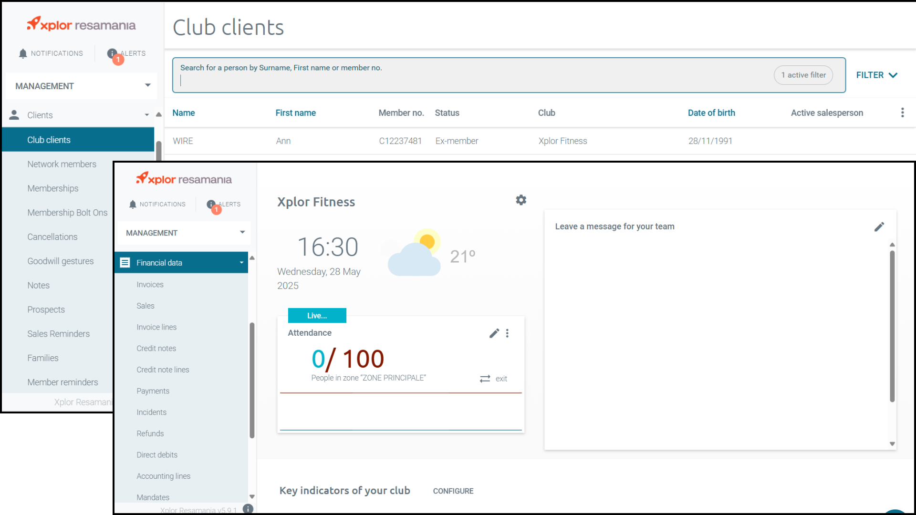Click Clients person icon in back sidebar
The width and height of the screenshot is (916, 515).
pos(14,115)
